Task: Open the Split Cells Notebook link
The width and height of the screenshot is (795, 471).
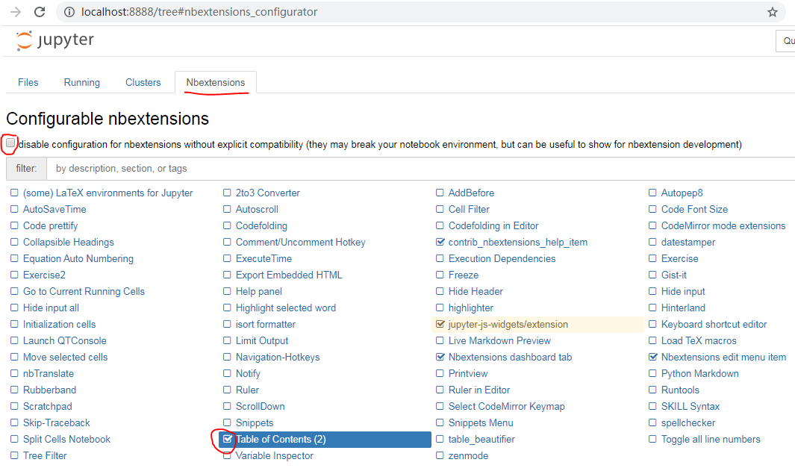Action: (66, 439)
